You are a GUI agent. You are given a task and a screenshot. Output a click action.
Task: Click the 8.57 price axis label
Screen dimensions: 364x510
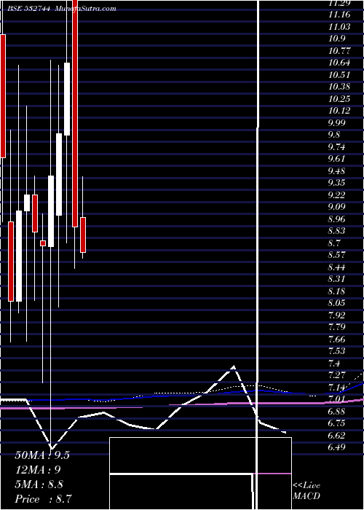pyautogui.click(x=337, y=255)
